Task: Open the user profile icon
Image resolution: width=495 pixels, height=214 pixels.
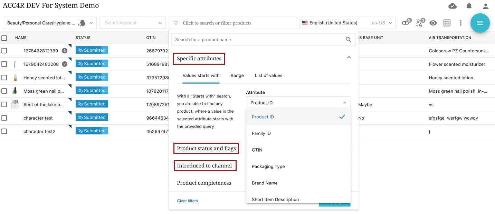Action: click(x=485, y=6)
